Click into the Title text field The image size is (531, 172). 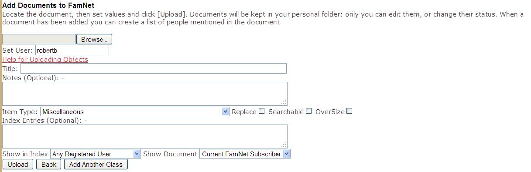(154, 68)
